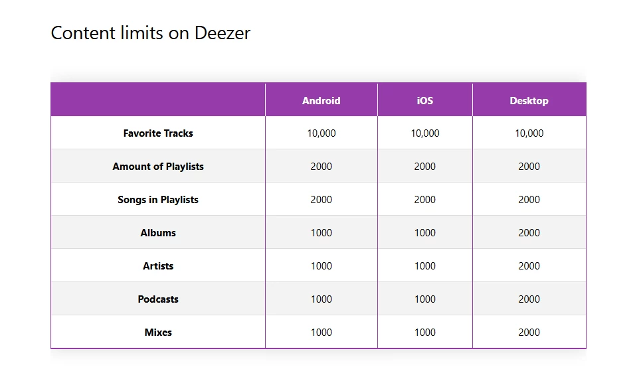Select the Amount of Playlists row label
641x381 pixels.
[158, 167]
